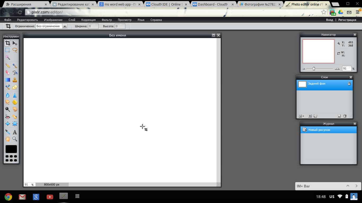Click the Navigator zoom percentage field

click(347, 68)
